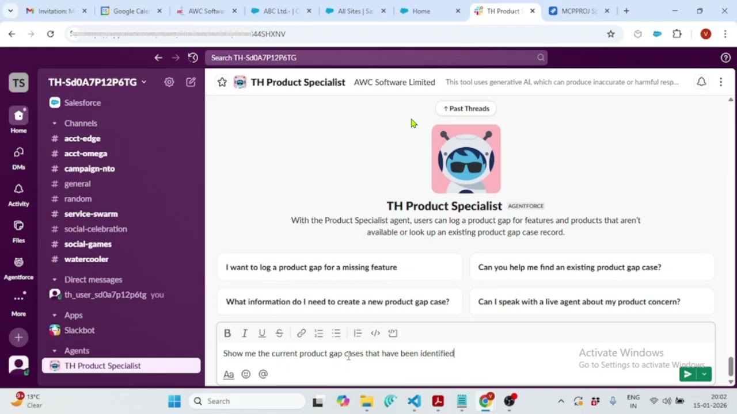Choose 'Can I speak with a live agent' prompt

pyautogui.click(x=592, y=302)
